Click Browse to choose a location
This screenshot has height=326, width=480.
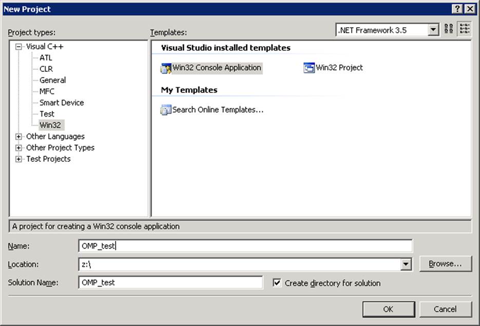click(445, 264)
